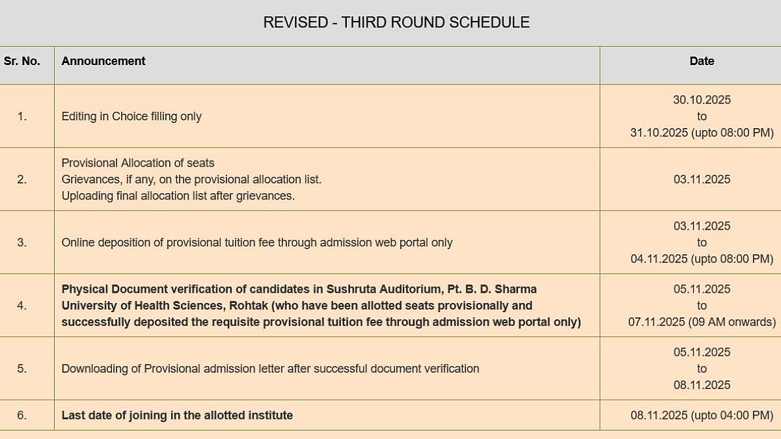Click serial number 3 cell
The height and width of the screenshot is (439, 781).
pyautogui.click(x=22, y=243)
